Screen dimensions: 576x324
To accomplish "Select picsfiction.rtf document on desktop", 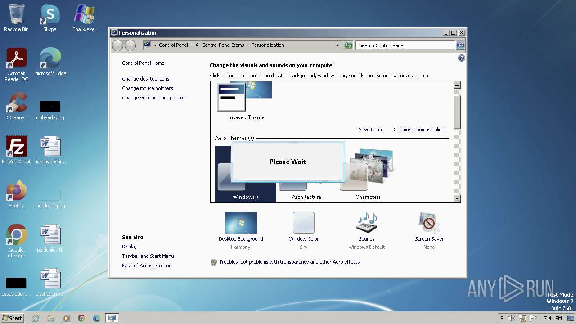I will [x=50, y=282].
